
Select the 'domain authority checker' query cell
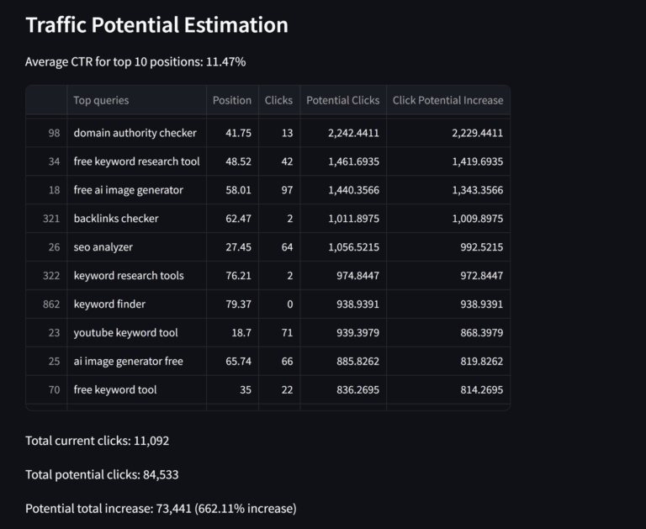135,133
